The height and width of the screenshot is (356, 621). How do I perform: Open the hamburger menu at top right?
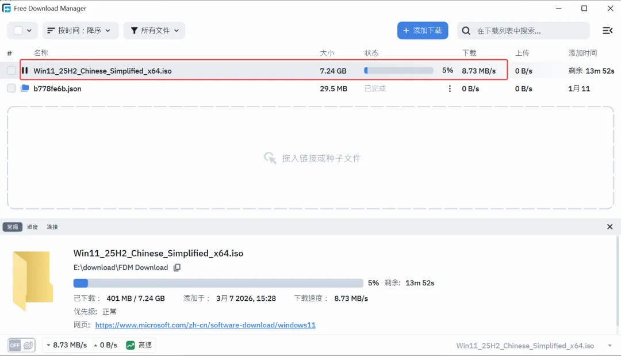607,30
